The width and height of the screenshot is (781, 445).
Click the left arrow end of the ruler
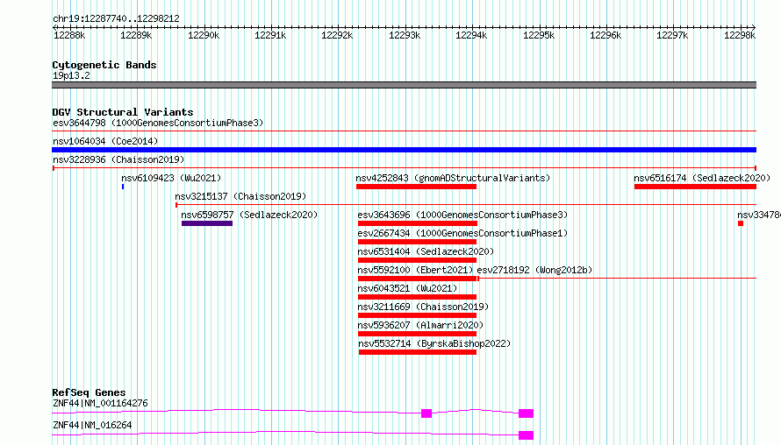pyautogui.click(x=54, y=27)
